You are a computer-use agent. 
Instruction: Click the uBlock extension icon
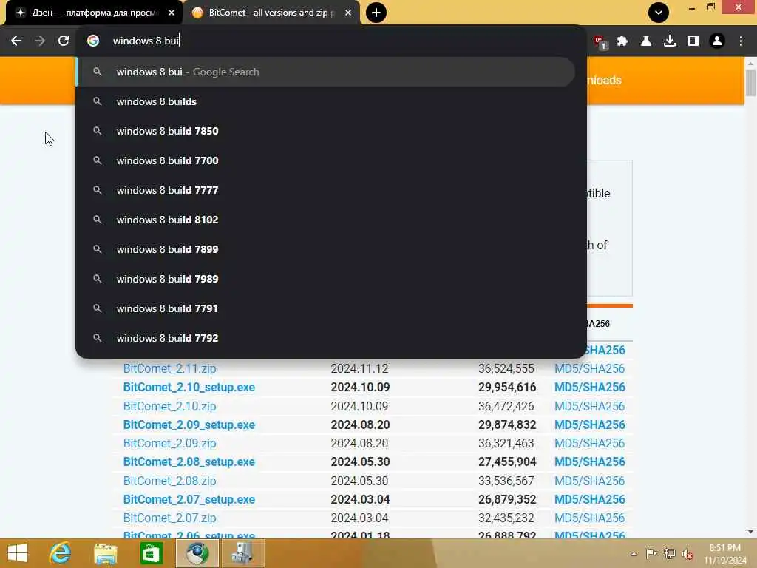(x=600, y=42)
